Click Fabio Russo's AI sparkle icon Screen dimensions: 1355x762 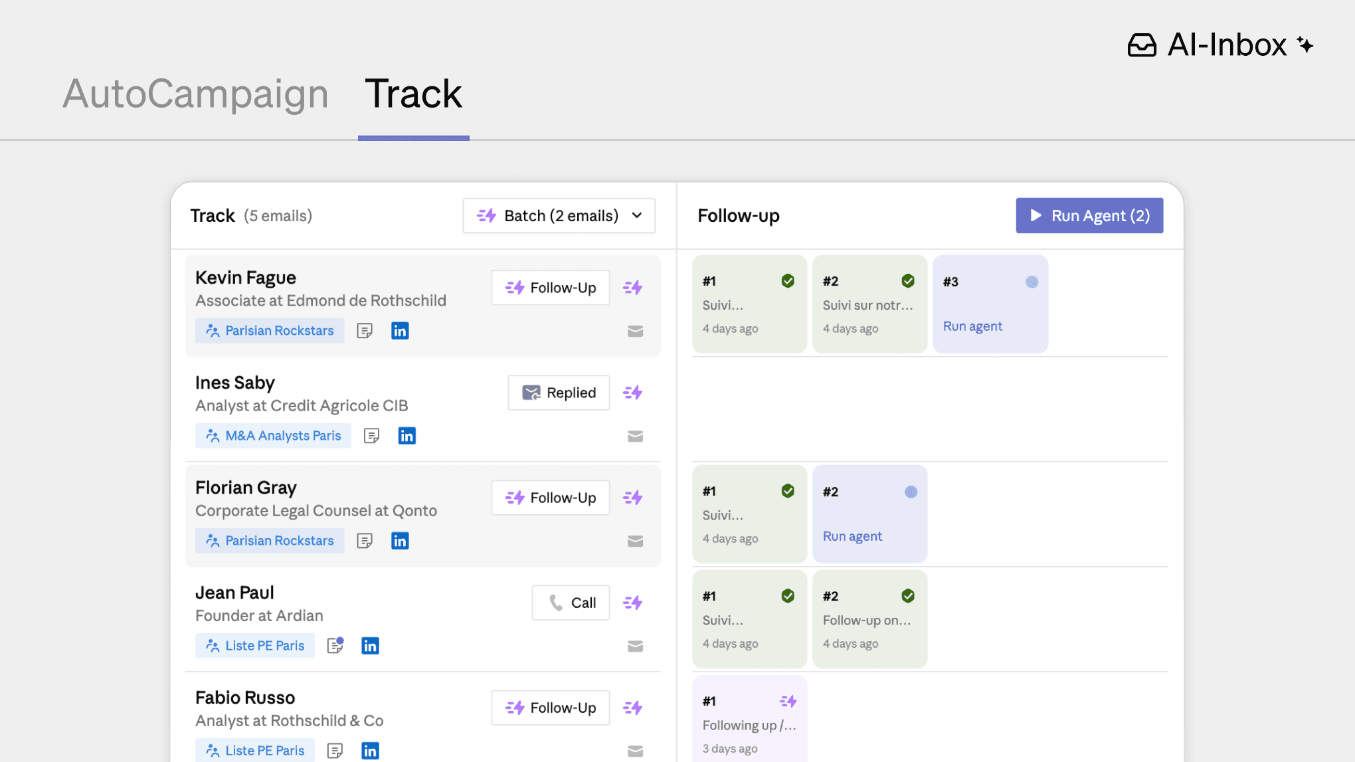coord(632,708)
